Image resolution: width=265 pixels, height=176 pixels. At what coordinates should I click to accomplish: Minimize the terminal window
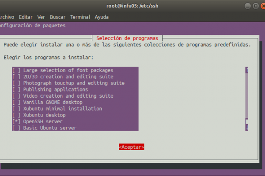pos(248,6)
